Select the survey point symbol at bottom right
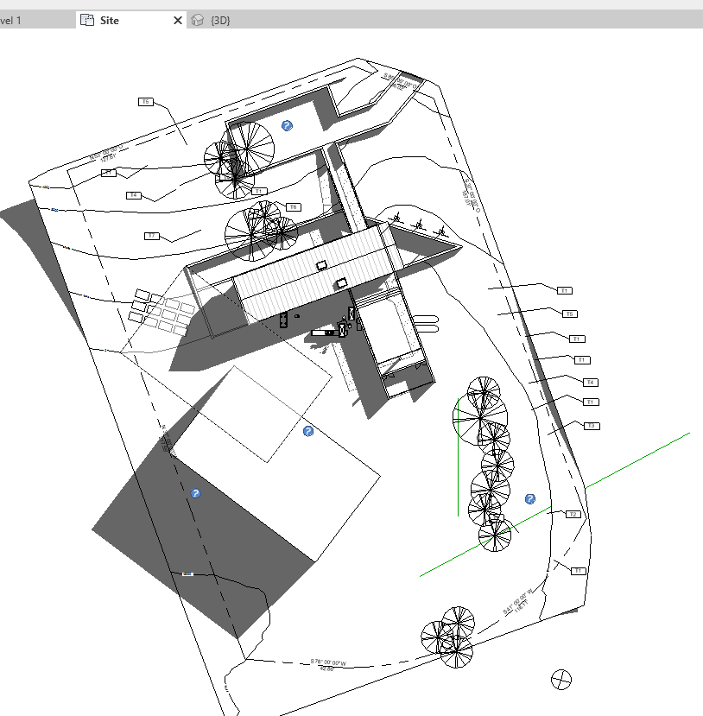The image size is (703, 716). point(562,678)
